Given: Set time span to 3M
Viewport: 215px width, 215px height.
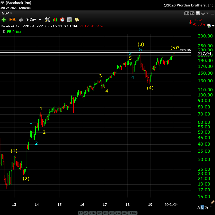Looking at the screenshot, I should click(x=106, y=213).
